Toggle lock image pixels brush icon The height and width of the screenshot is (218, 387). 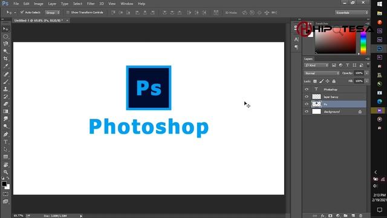click(x=321, y=81)
